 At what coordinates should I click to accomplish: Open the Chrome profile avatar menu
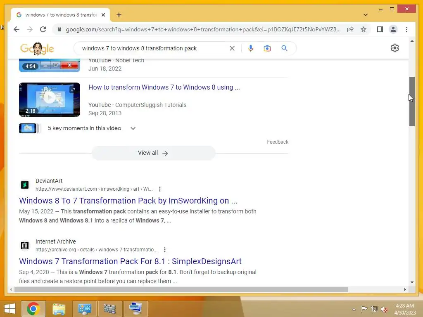(x=393, y=29)
